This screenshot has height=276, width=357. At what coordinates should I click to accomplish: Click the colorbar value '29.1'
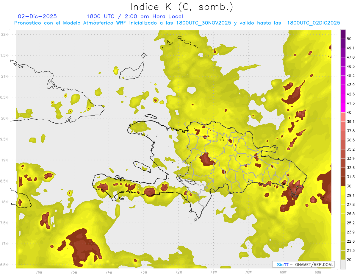[350, 195]
